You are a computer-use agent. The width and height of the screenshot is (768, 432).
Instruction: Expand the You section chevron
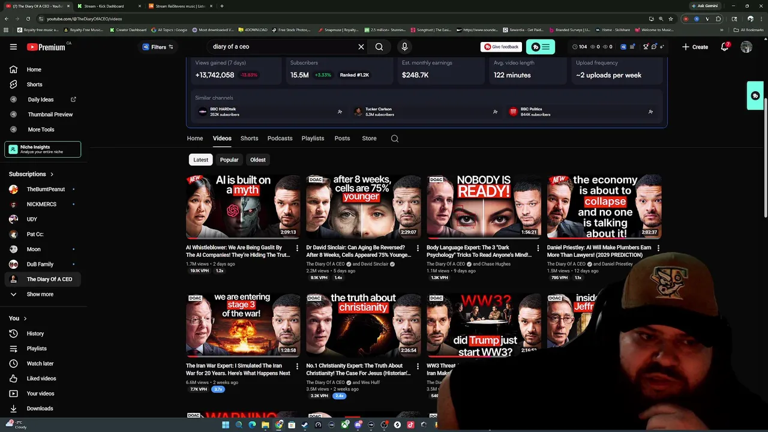pyautogui.click(x=25, y=319)
